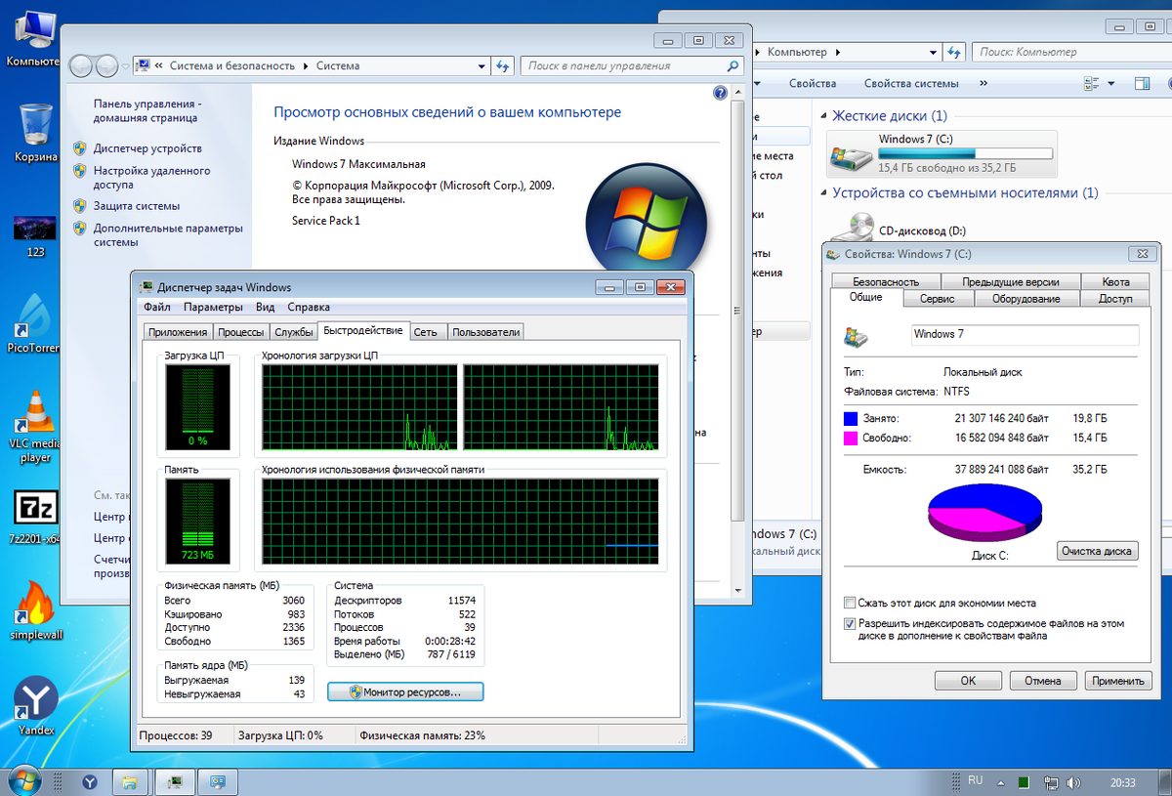The image size is (1172, 796).
Task: Refresh the Компьютер Explorer address bar
Action: 953,52
